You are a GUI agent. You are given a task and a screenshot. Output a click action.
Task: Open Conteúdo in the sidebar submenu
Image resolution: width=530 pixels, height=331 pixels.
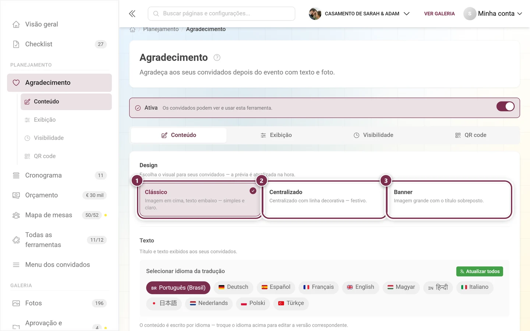tap(66, 102)
